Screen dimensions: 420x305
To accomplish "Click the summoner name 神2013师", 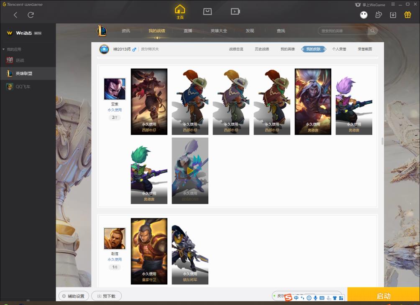I will pos(122,49).
